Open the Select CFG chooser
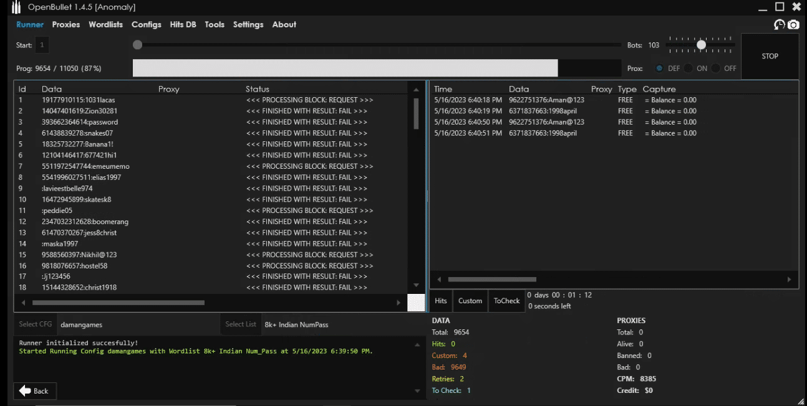 click(x=36, y=324)
